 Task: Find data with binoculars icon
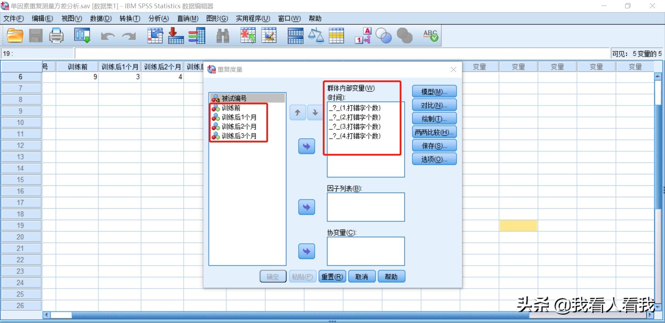223,36
